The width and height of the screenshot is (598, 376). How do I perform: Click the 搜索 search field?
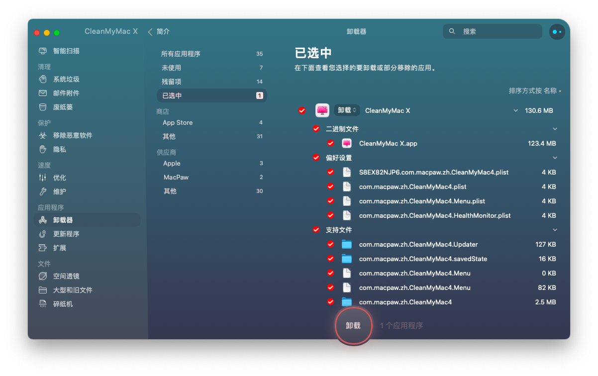pos(493,31)
